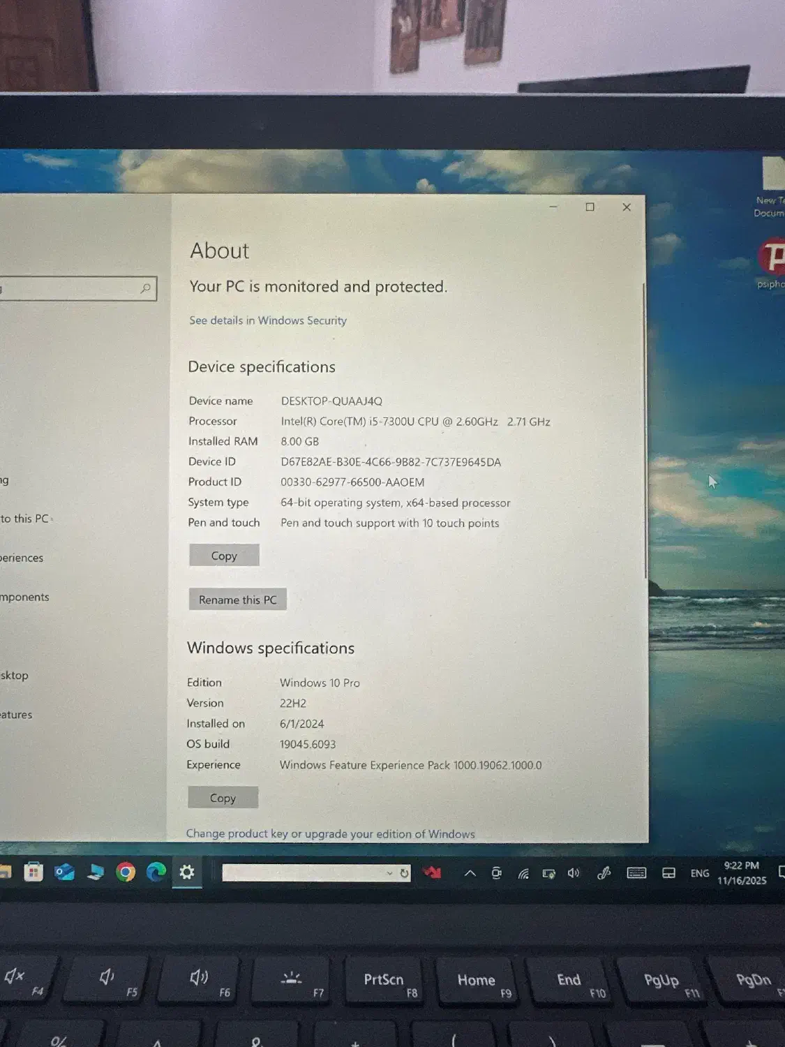
Task: Copy the Windows specifications
Action: [223, 798]
